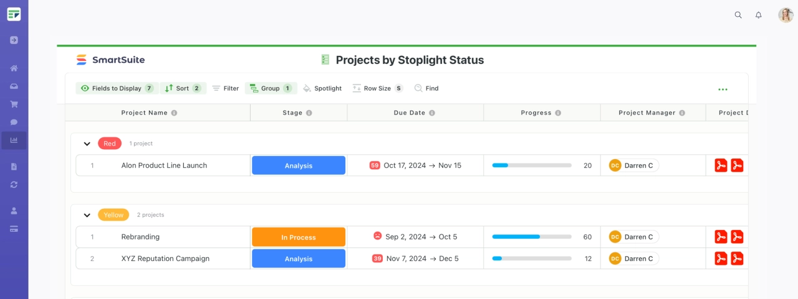Open the Row Size selector
The width and height of the screenshot is (798, 299).
378,88
